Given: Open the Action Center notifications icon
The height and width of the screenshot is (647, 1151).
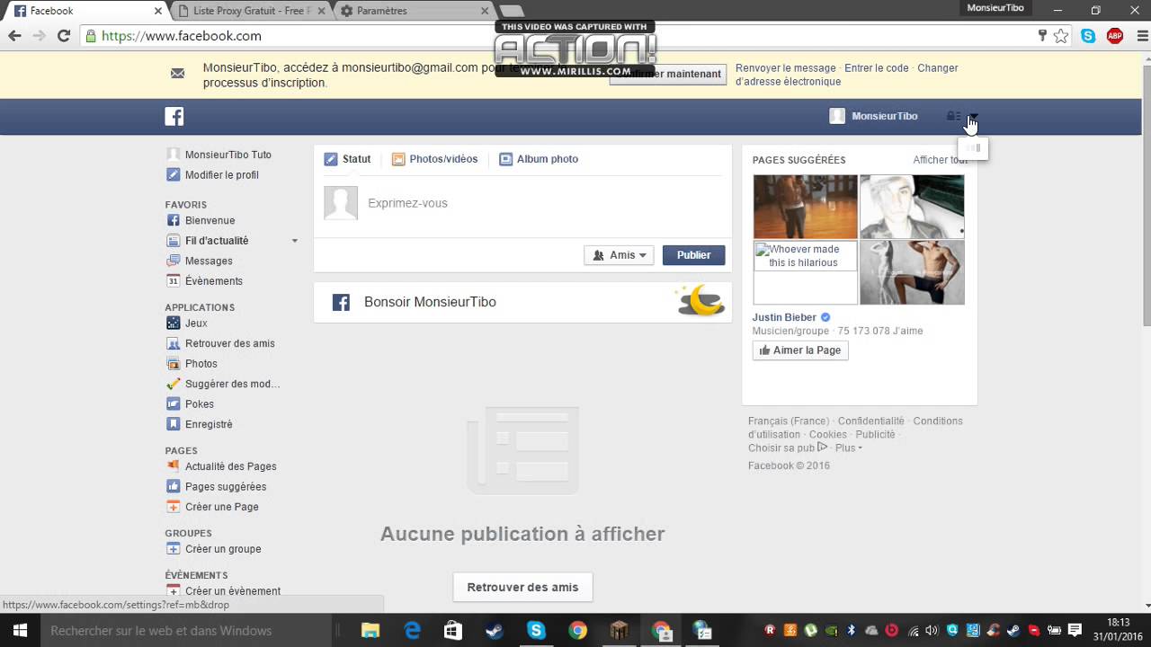Looking at the screenshot, I should [1075, 631].
